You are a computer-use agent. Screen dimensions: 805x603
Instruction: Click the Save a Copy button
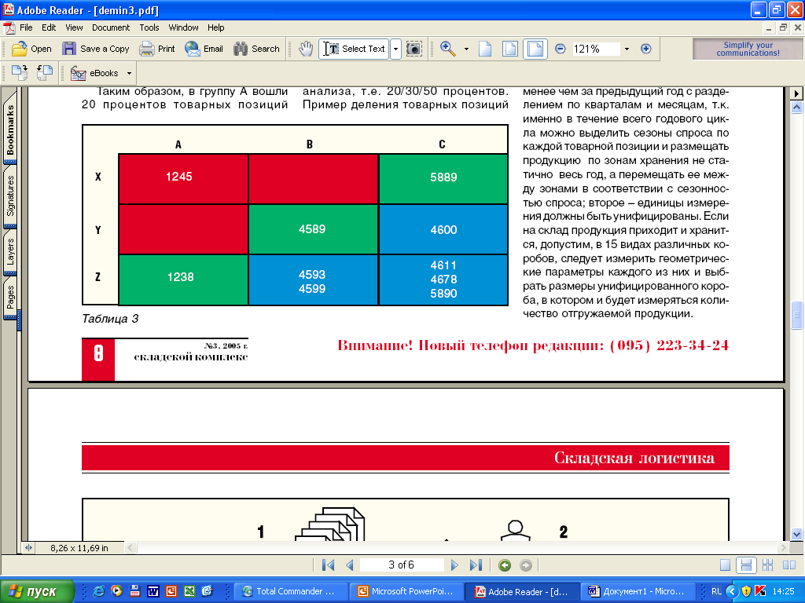click(95, 49)
